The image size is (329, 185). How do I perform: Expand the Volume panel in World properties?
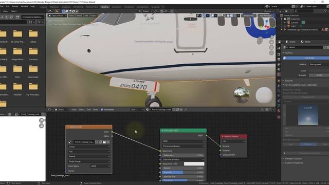[289, 81]
